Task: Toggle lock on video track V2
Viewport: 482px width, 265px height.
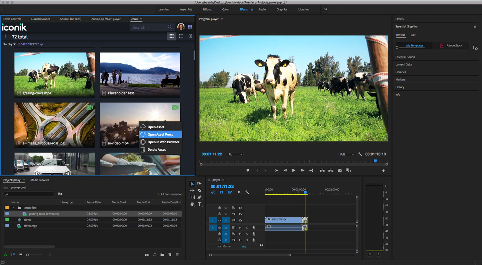Action: [219, 214]
